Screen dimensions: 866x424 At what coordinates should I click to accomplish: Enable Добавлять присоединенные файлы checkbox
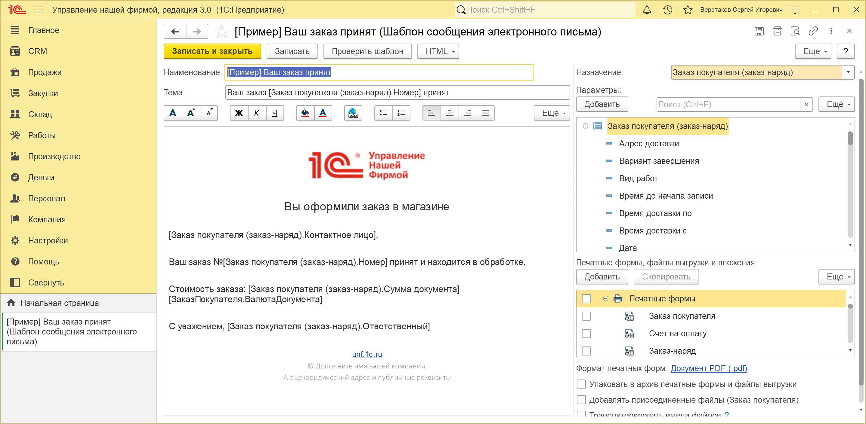coord(581,400)
